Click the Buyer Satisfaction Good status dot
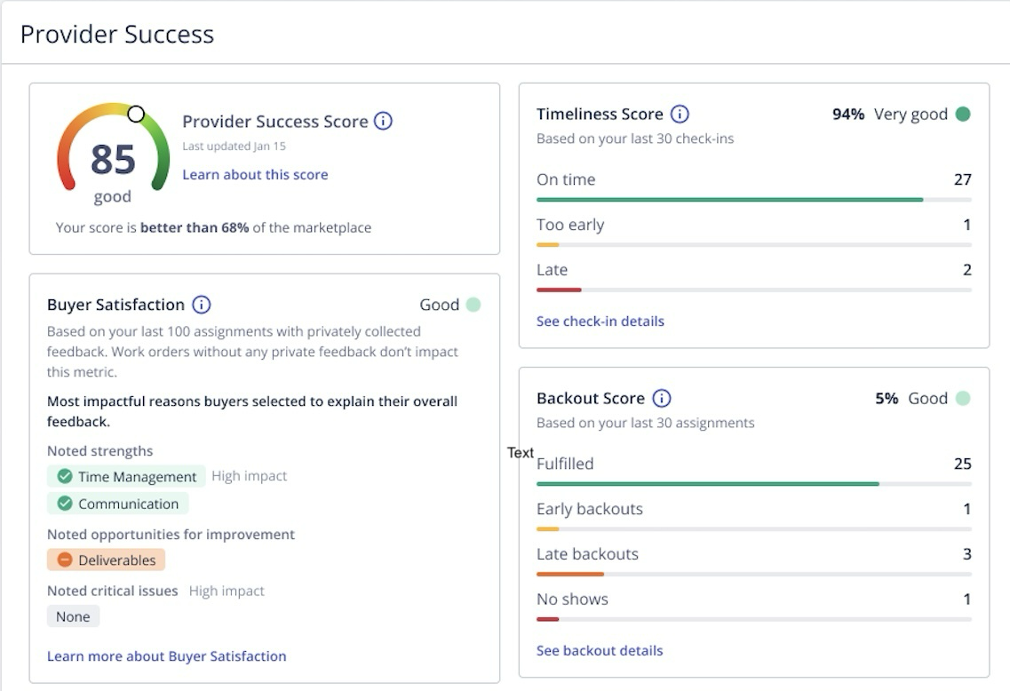This screenshot has width=1010, height=691. tap(473, 305)
